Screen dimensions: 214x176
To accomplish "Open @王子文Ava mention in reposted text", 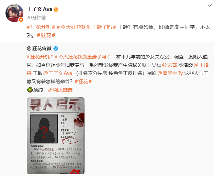I will point(58,73).
